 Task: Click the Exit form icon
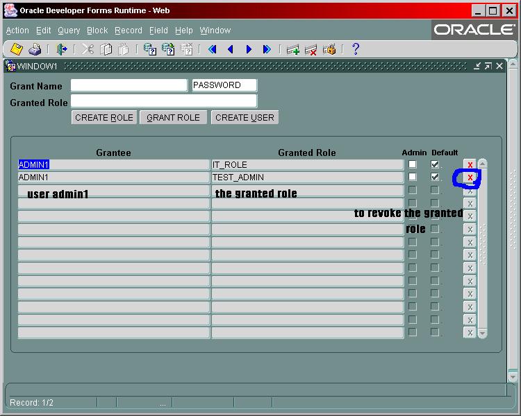[61, 49]
